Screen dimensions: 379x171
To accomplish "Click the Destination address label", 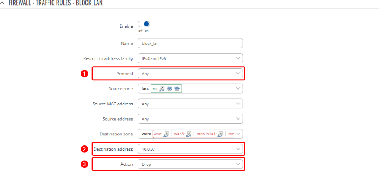I will click(x=113, y=149).
